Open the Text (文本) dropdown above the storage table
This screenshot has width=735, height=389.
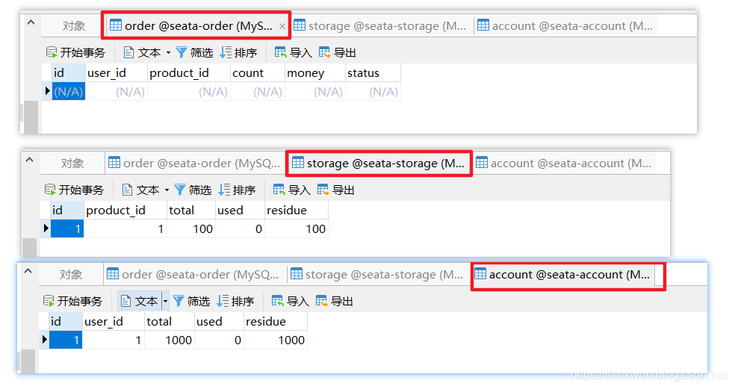pyautogui.click(x=167, y=190)
